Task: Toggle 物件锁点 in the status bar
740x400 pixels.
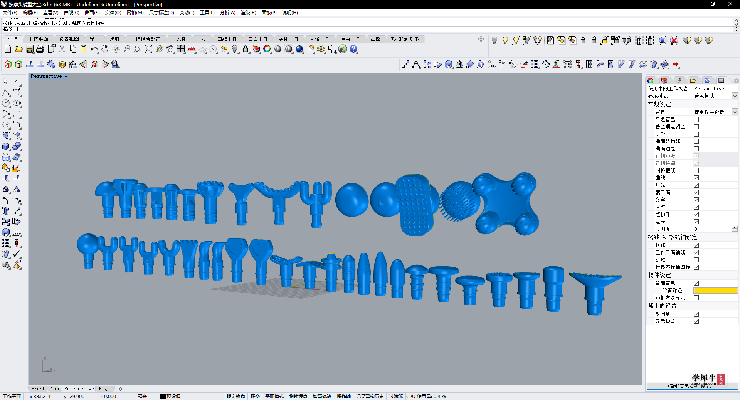Action: pos(298,397)
